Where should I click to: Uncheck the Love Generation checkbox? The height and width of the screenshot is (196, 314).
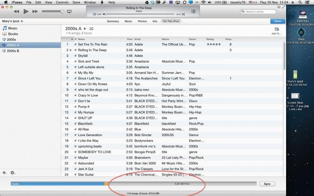pyautogui.click(x=75, y=135)
